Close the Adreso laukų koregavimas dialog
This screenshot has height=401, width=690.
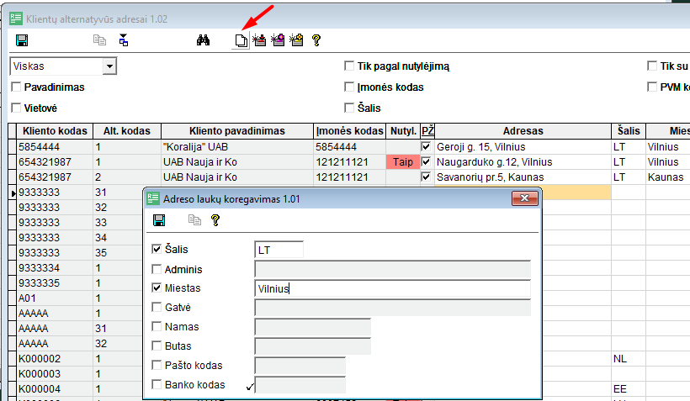click(x=524, y=198)
